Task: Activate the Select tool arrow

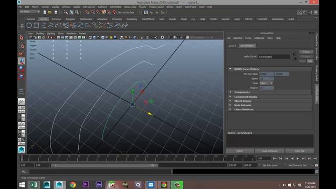Action: coord(22,38)
